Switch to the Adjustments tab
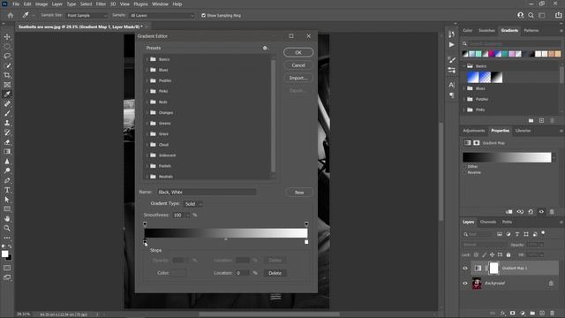This screenshot has width=565, height=318. tap(473, 131)
